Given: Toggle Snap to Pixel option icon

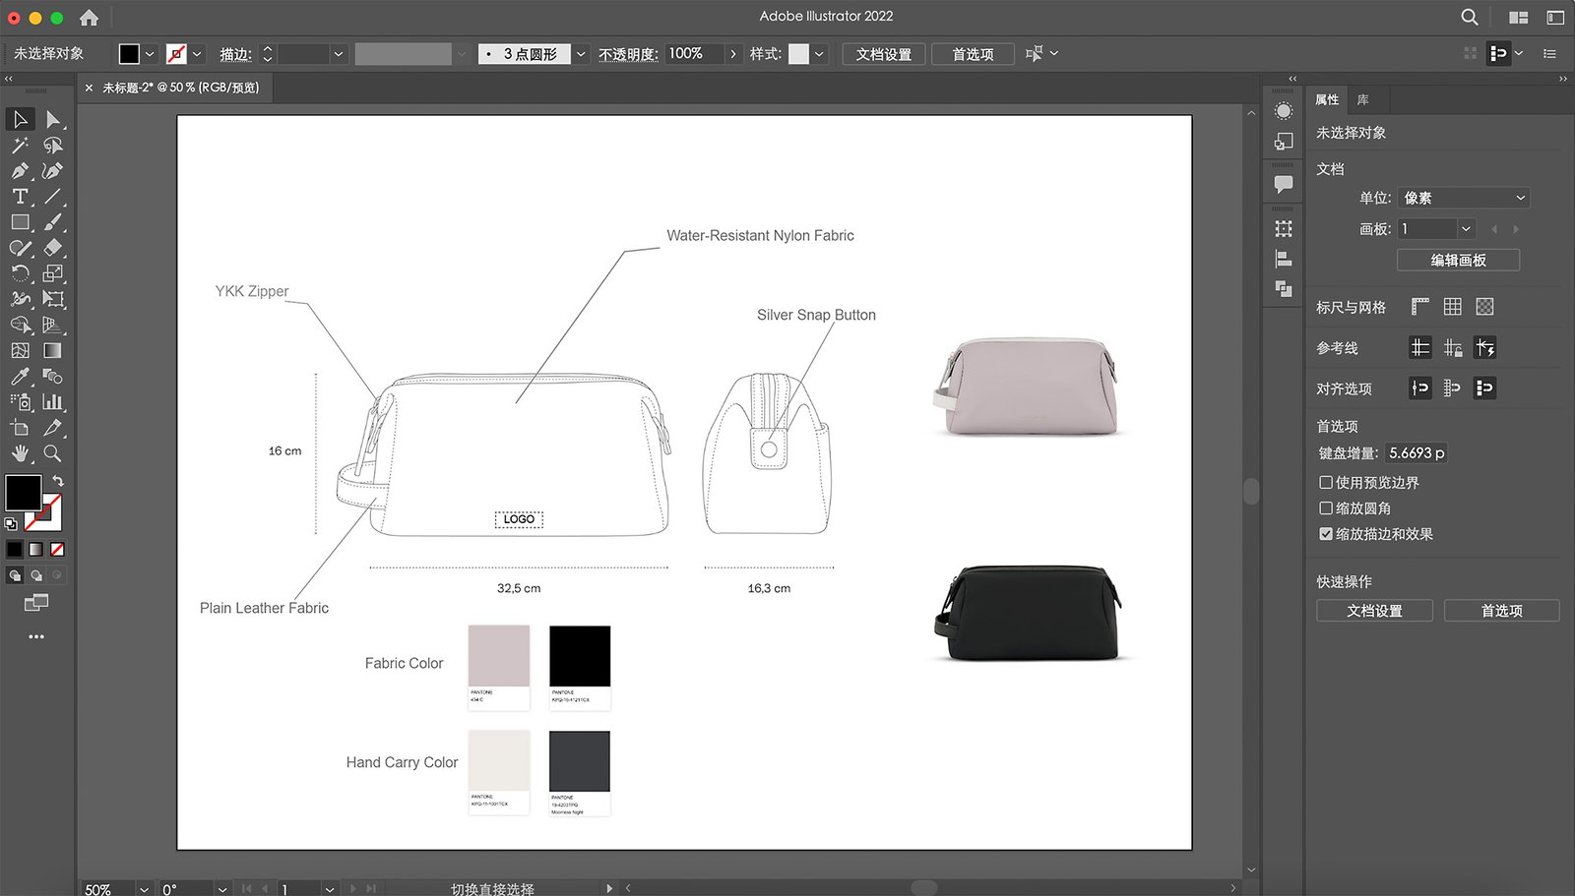Looking at the screenshot, I should (1484, 388).
